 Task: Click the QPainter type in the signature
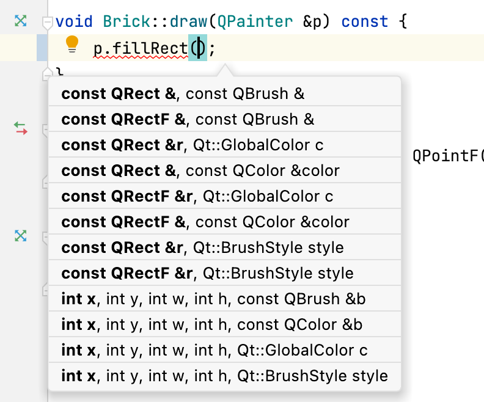click(255, 21)
